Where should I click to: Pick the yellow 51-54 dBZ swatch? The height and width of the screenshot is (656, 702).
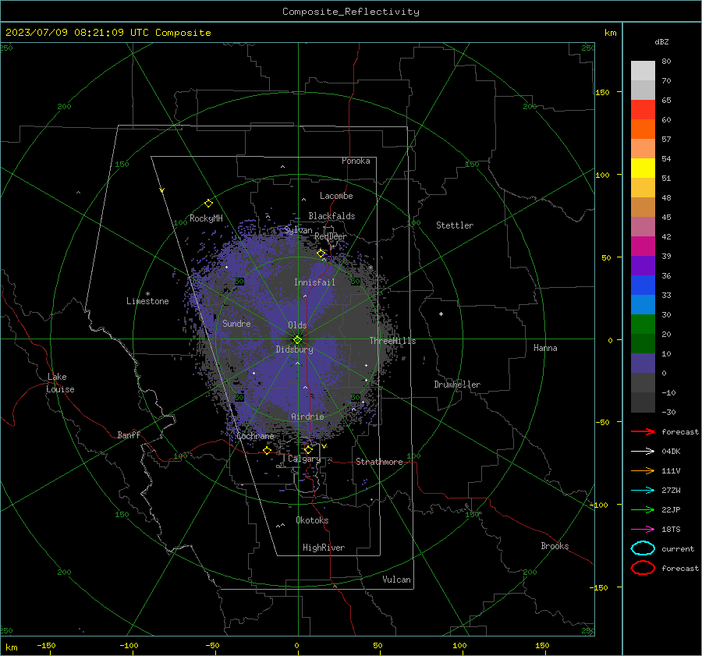coord(643,168)
